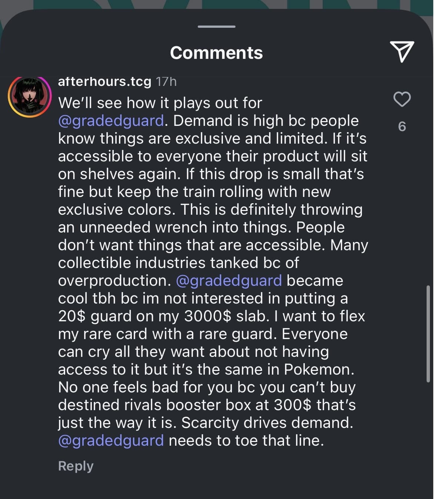
Task: Tap the drag handle above Comments
Action: click(x=217, y=27)
